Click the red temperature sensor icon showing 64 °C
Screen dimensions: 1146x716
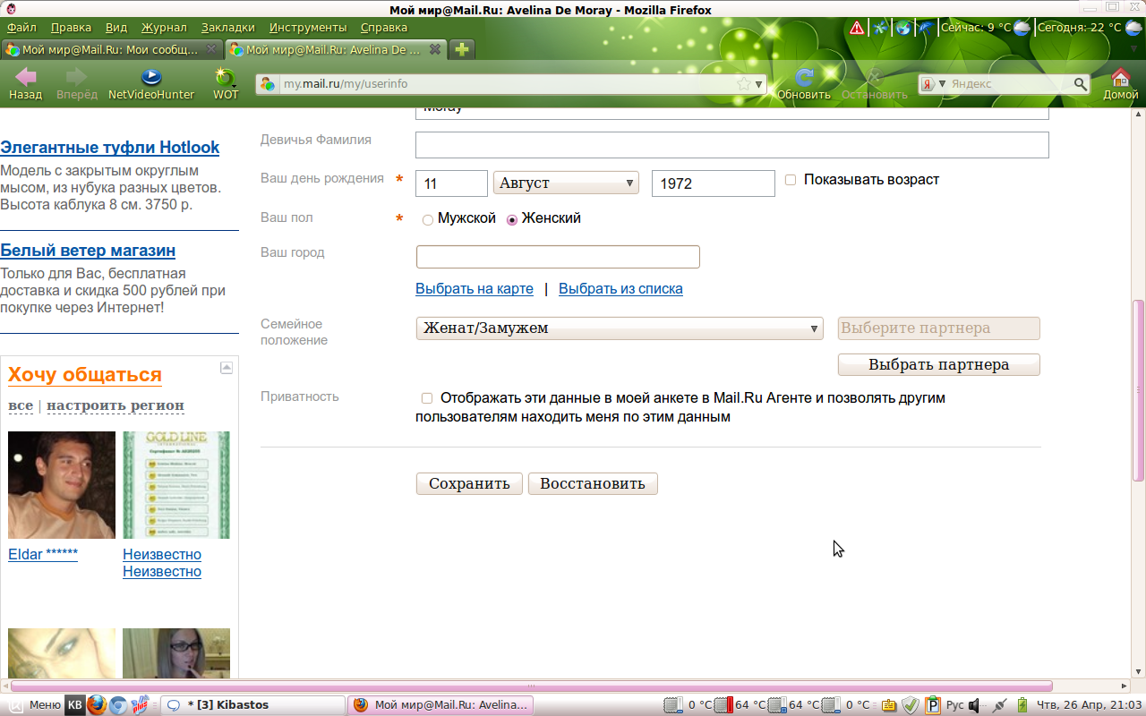725,705
